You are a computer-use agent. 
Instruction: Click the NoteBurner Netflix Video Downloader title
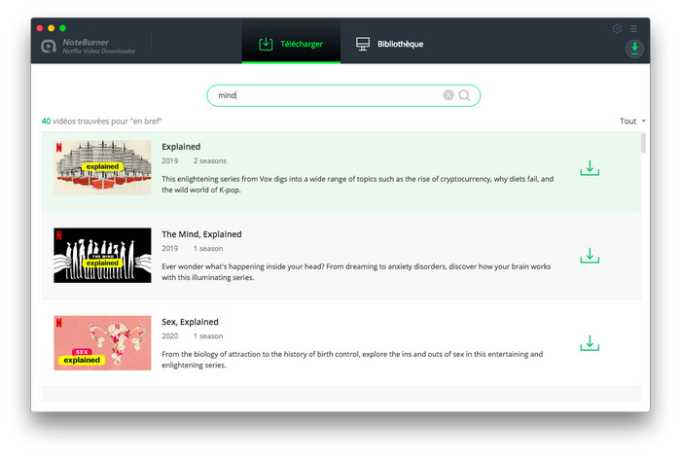click(x=99, y=46)
